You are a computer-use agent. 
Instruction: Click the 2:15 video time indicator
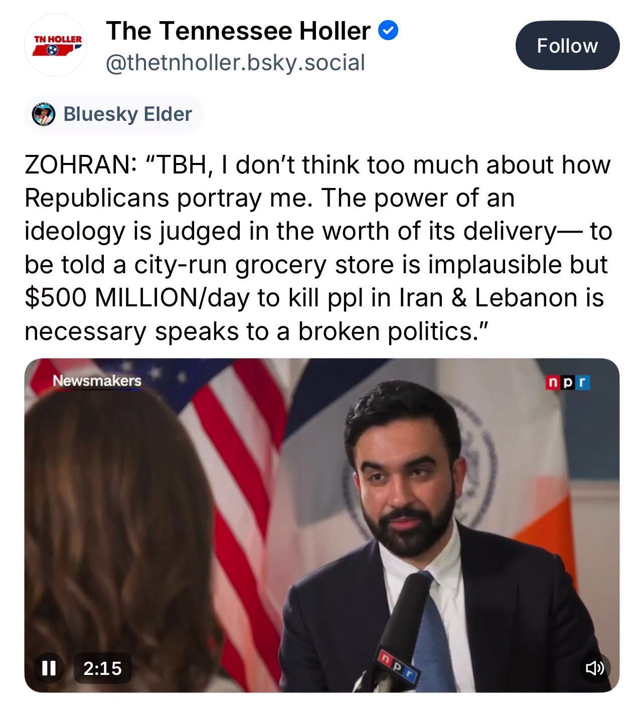pyautogui.click(x=102, y=668)
